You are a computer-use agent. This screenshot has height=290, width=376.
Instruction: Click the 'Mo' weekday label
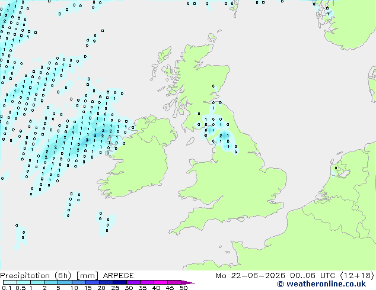[221, 276]
